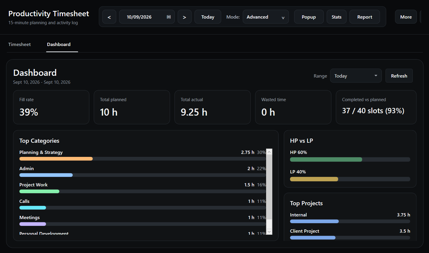Go to previous day arrow
429x253 pixels.
click(109, 17)
